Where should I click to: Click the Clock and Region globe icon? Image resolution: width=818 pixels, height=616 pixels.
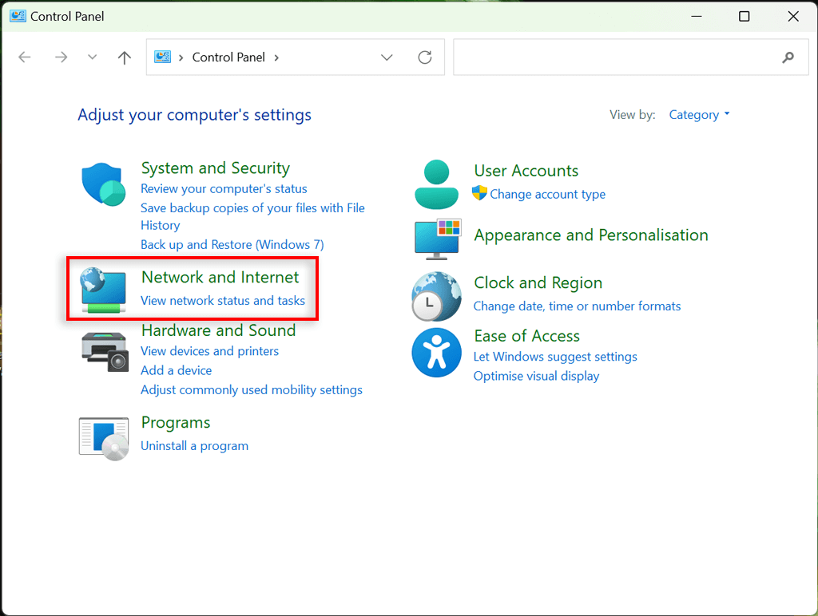(436, 296)
